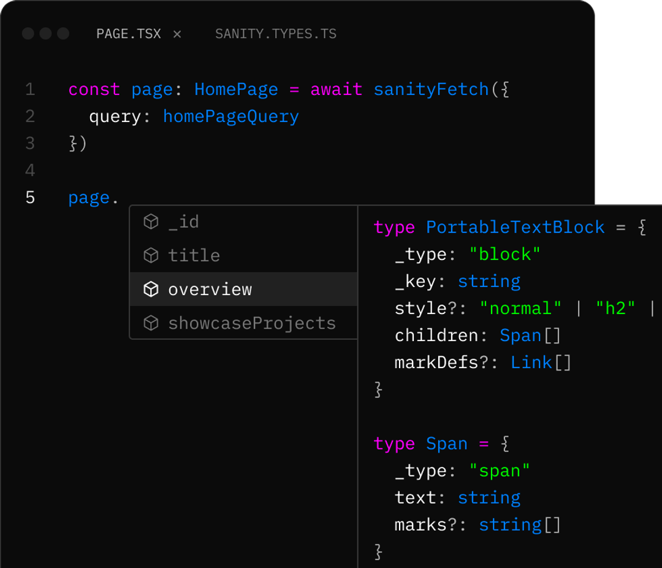Click the PortableTextBlock type name

[x=514, y=227]
